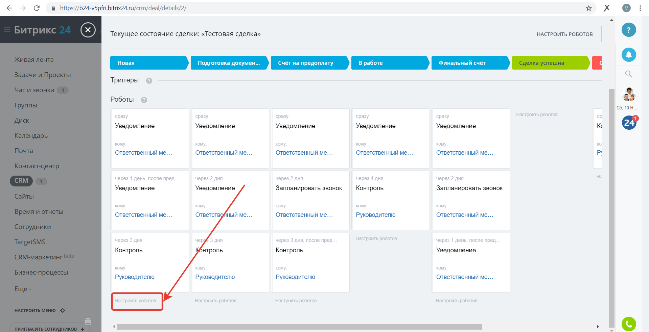The height and width of the screenshot is (332, 649).
Task: Click the green phone call button
Action: coord(629,324)
